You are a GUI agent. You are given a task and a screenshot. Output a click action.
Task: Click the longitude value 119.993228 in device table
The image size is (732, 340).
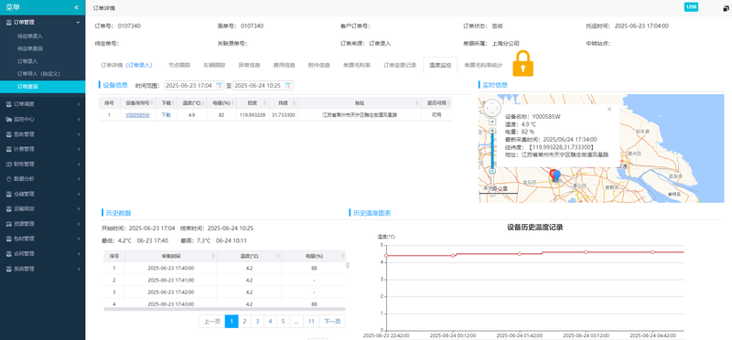pos(253,115)
